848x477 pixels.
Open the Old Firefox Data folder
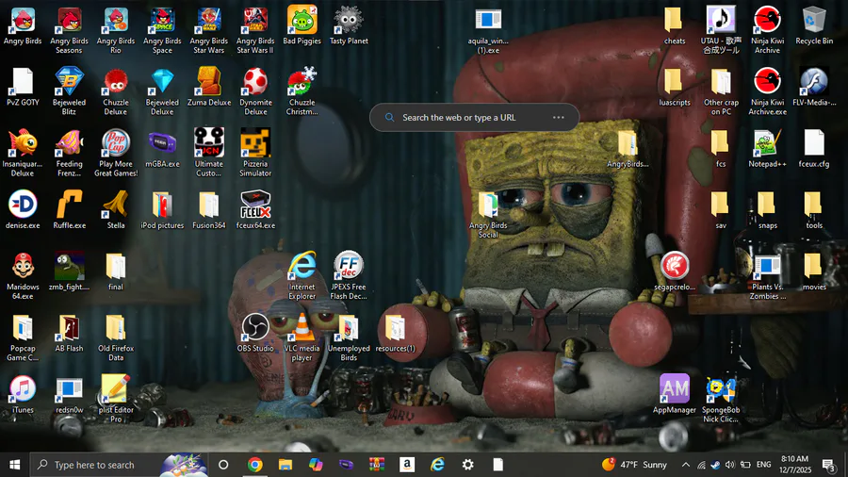[116, 337]
